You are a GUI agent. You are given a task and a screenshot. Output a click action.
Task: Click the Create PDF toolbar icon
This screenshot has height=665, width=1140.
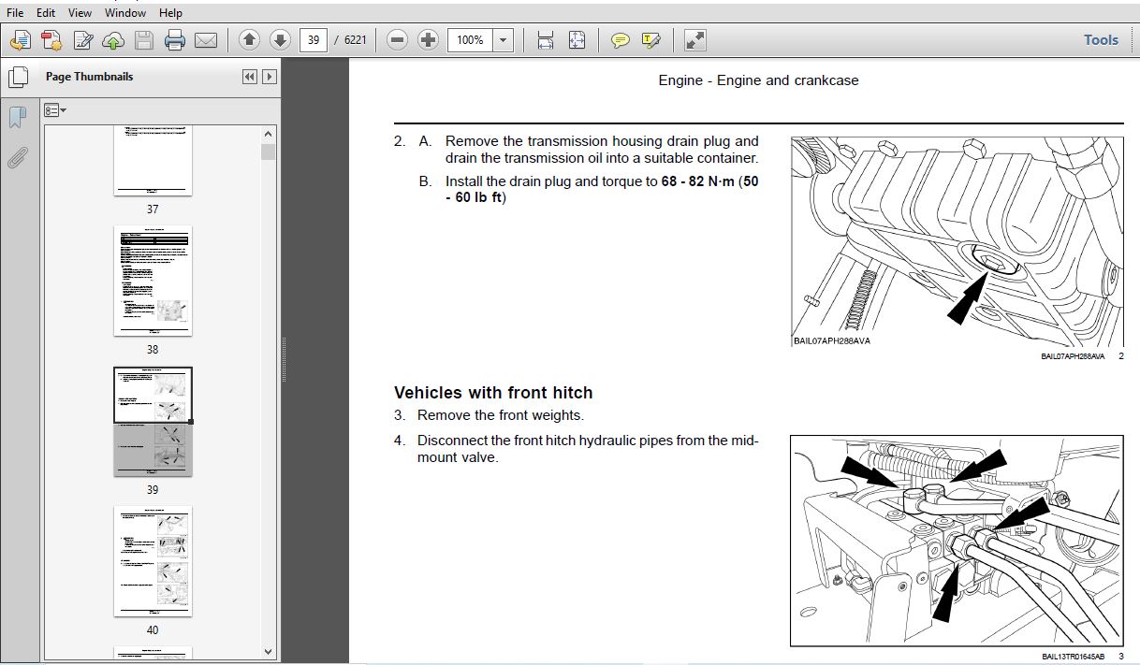tap(21, 40)
